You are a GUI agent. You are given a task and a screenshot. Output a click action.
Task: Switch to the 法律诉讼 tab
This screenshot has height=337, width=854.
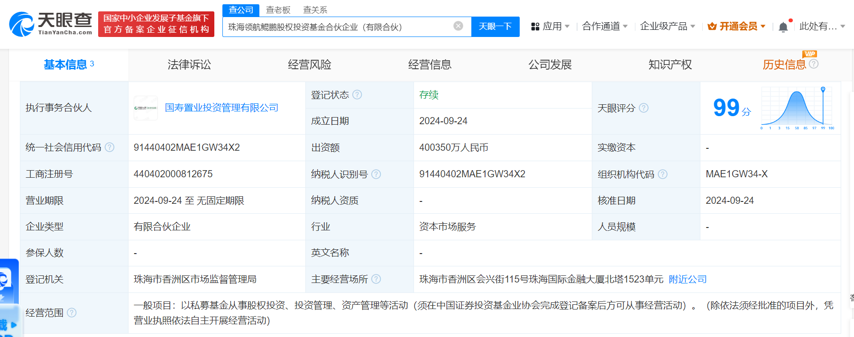[189, 64]
